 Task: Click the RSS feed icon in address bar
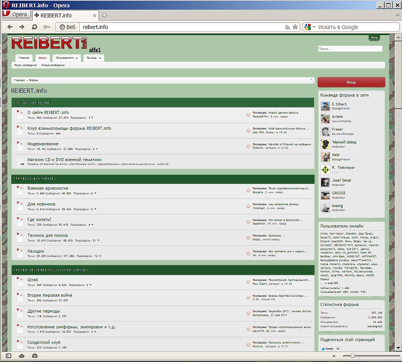tap(287, 27)
